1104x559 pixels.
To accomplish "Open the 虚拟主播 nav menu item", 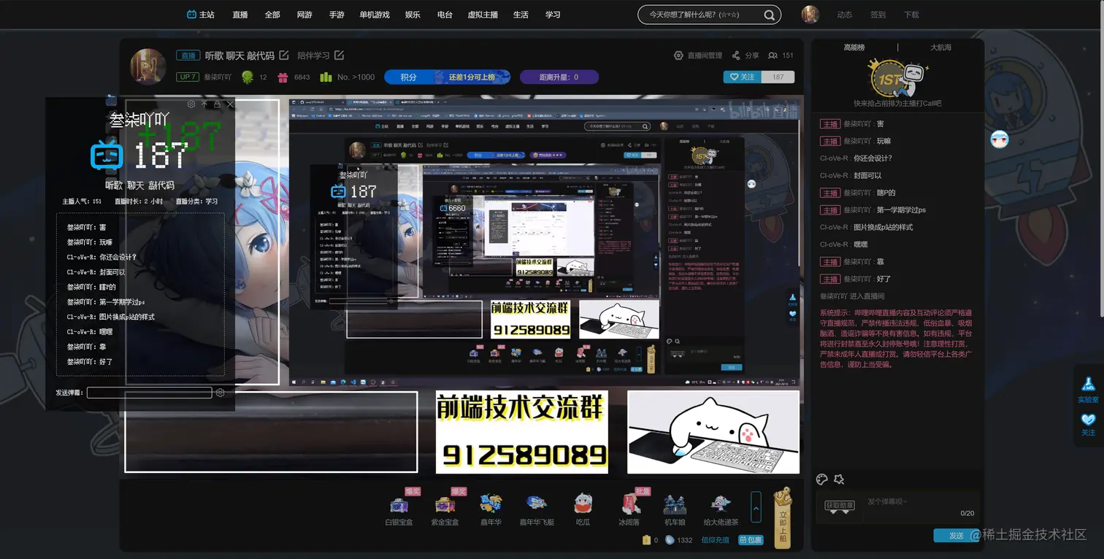I will [x=483, y=15].
